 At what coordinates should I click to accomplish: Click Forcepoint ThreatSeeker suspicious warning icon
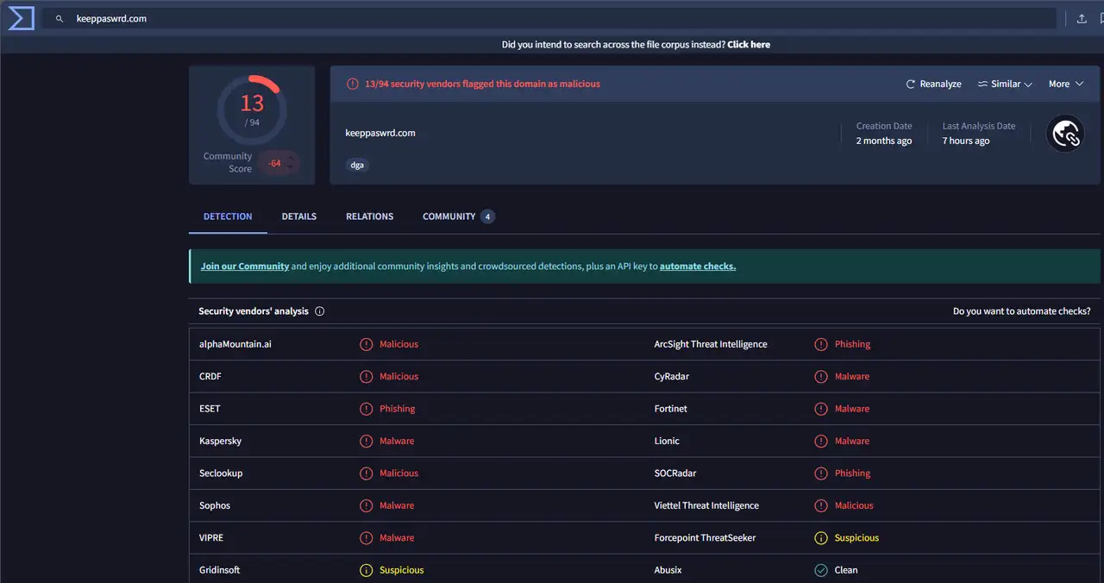tap(821, 538)
